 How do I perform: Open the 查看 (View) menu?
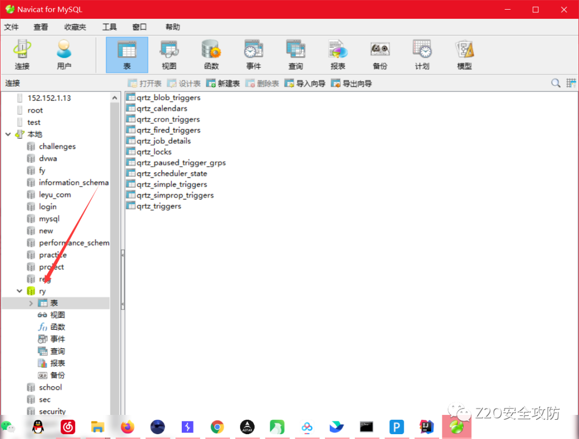(x=41, y=27)
